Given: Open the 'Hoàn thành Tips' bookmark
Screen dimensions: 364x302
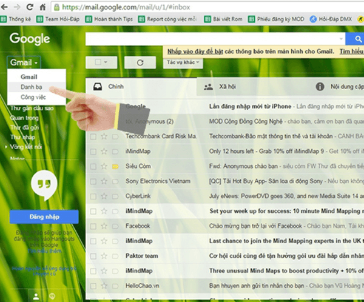Looking at the screenshot, I should 109,19.
